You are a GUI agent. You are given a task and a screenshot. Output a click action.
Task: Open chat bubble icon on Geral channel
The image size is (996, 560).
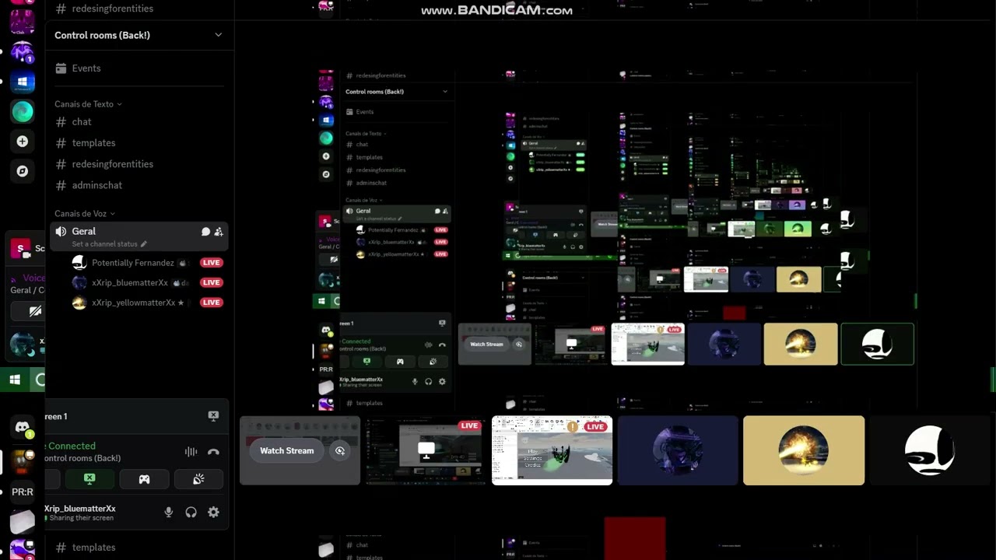point(205,232)
